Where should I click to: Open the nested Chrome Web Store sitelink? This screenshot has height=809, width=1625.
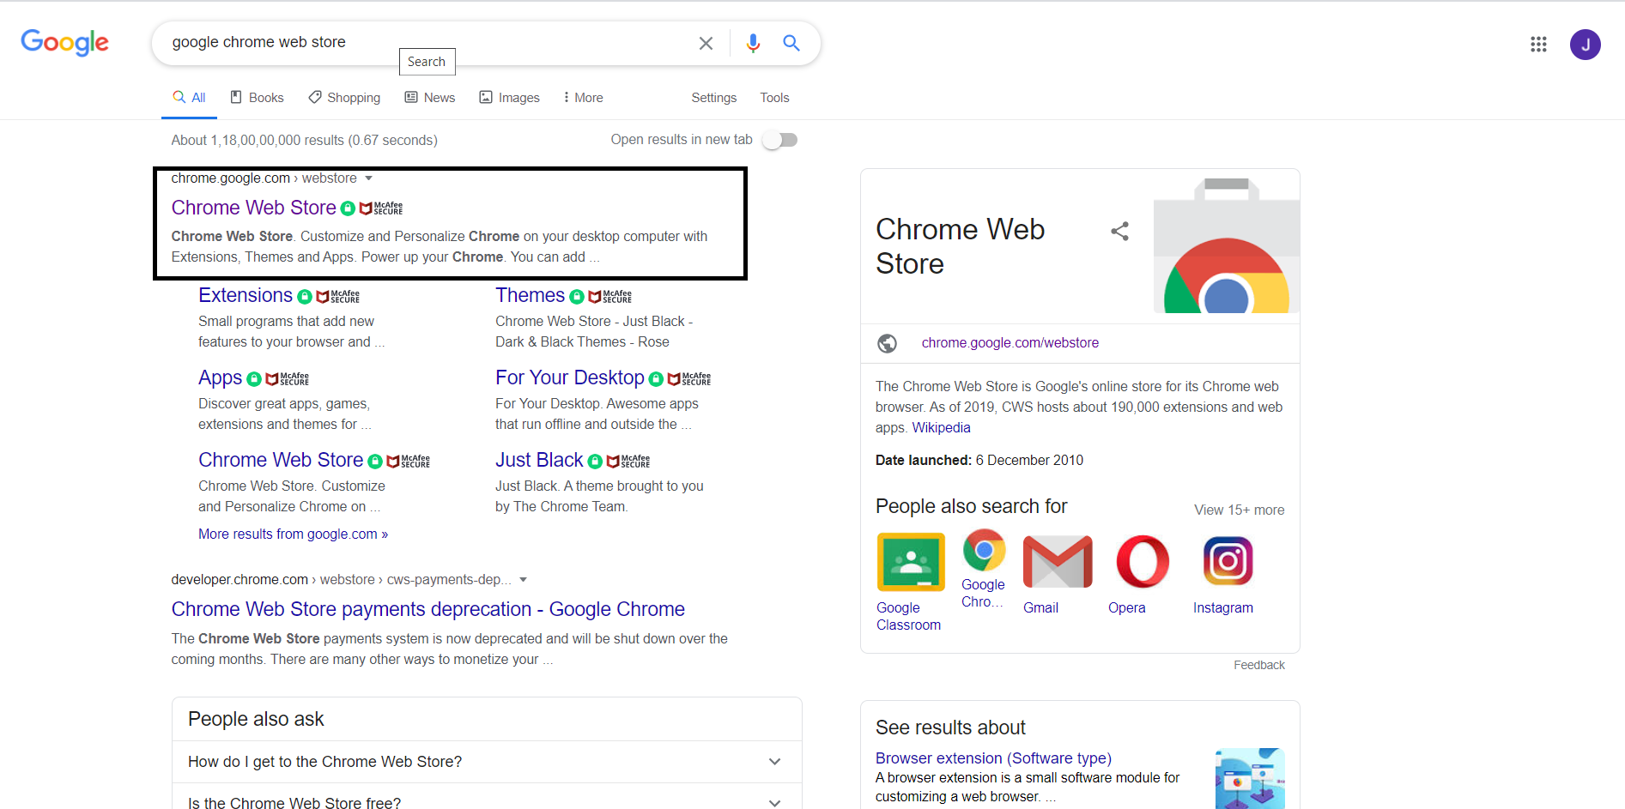(281, 460)
